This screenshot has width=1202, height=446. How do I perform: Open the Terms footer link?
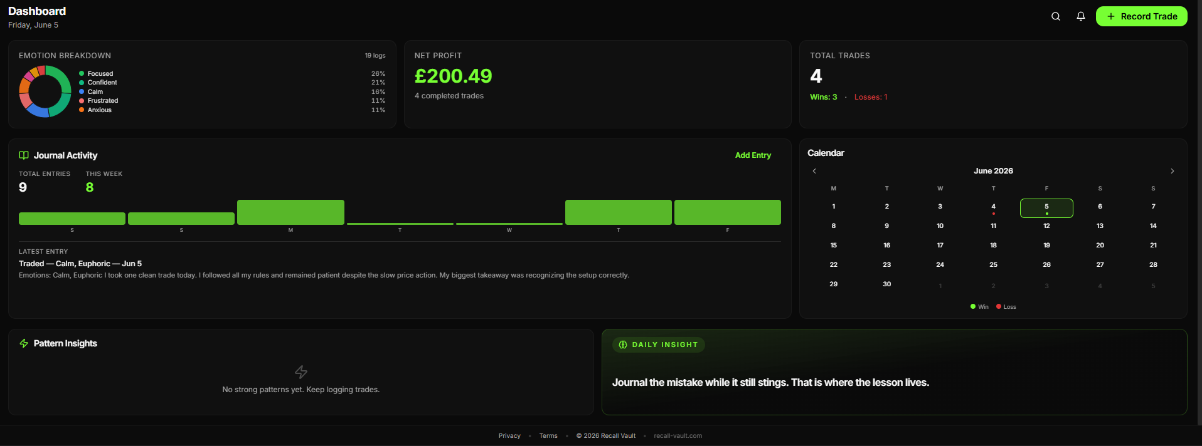click(548, 436)
